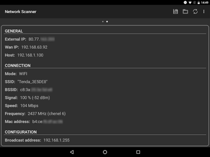Image resolution: width=210 pixels, height=157 pixels.
Task: Open saved scans via the folder icon
Action: click(x=185, y=12)
